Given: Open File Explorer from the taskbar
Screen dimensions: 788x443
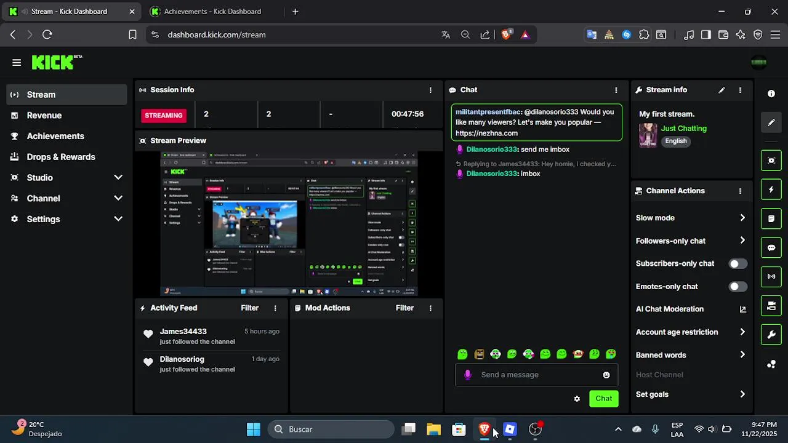Looking at the screenshot, I should point(434,429).
